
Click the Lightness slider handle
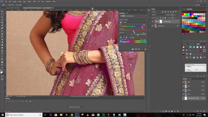[138, 35]
